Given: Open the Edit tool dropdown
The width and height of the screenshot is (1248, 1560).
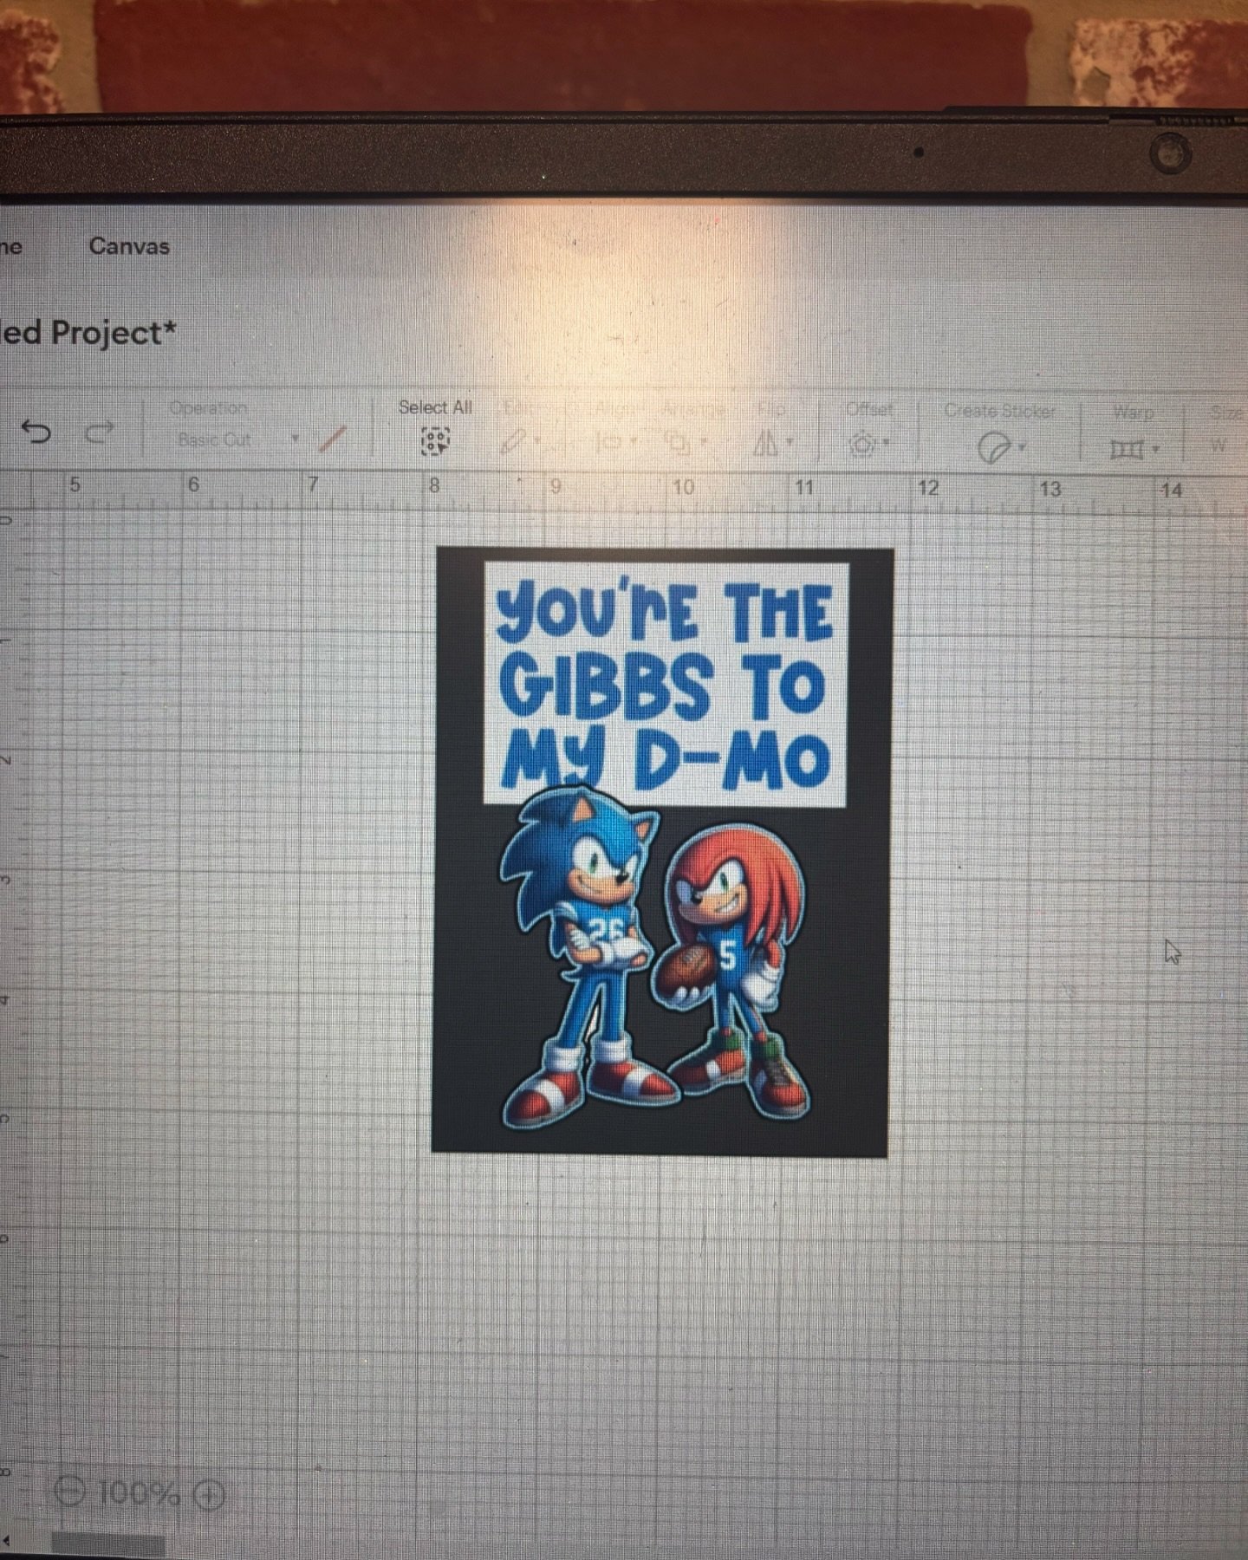Looking at the screenshot, I should pos(521,442).
